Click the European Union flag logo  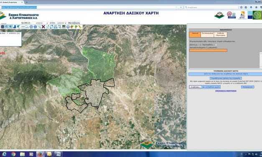(250, 15)
